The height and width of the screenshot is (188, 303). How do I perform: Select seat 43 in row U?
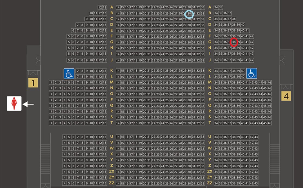tap(256, 137)
